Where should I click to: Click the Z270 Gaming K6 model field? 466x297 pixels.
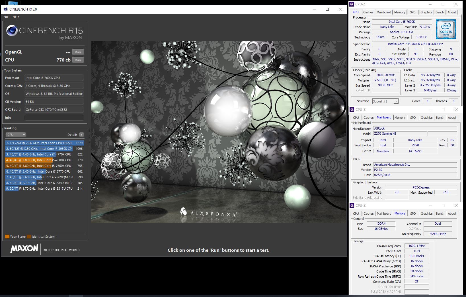tap(400, 134)
